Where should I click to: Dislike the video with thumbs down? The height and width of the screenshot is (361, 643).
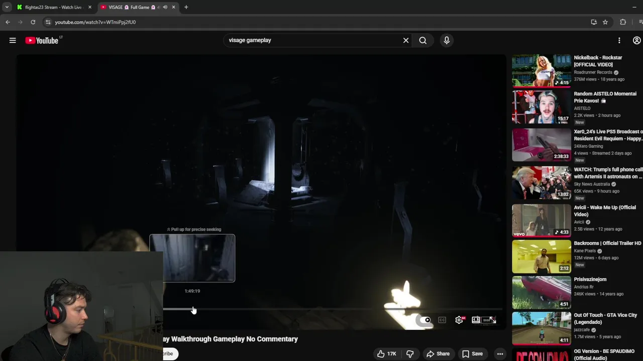point(410,354)
